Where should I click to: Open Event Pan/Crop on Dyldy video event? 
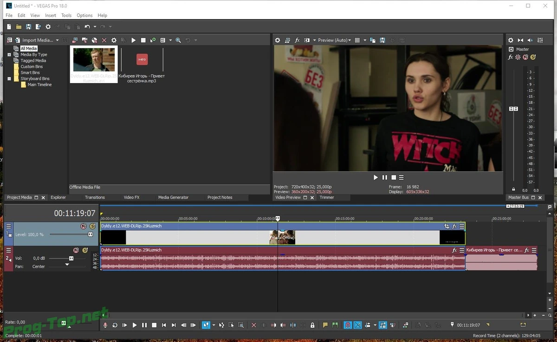[447, 226]
